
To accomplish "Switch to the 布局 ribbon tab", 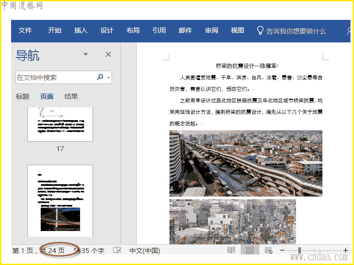I will 133,30.
